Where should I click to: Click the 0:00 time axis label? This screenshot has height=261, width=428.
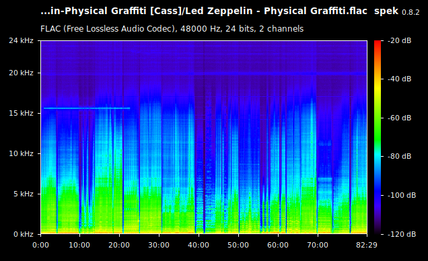40,245
